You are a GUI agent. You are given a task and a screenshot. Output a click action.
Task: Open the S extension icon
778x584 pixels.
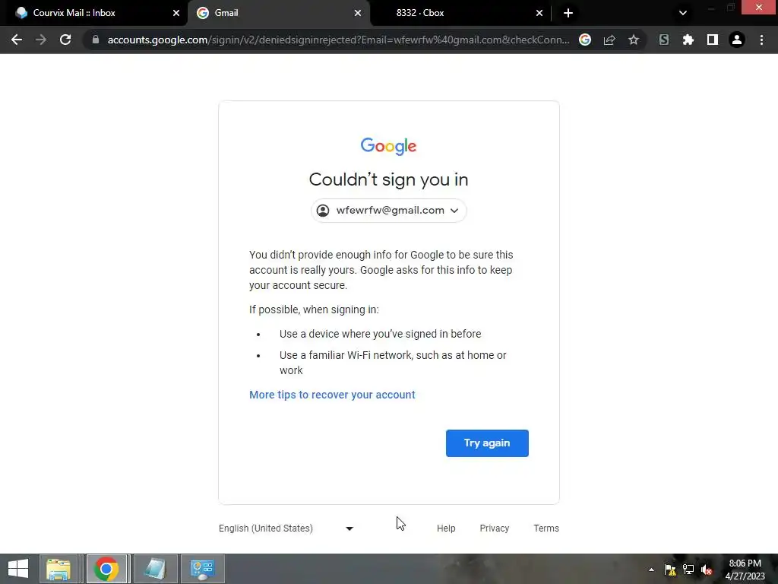point(664,40)
